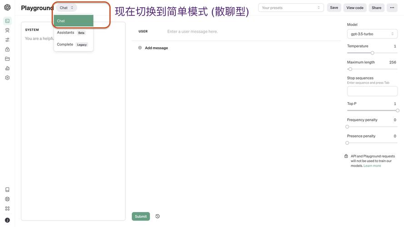Viewport: 404px width, 227px height.
Task: Open the Learn more link
Action: [372, 166]
